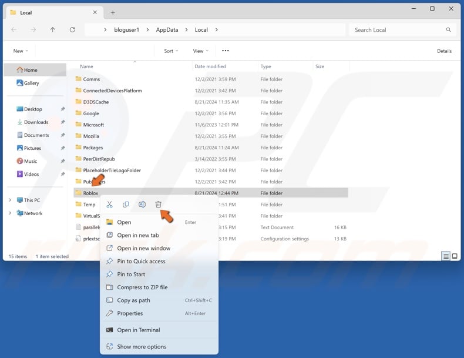Choose Open in new tab

point(159,235)
